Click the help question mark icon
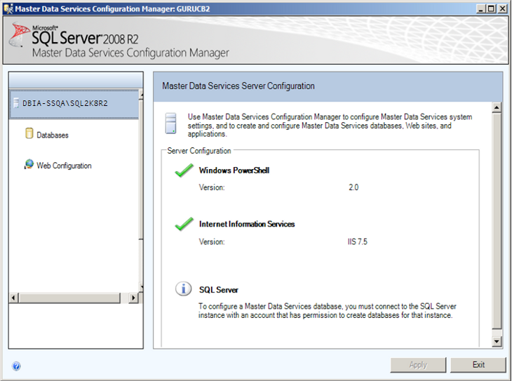 [x=16, y=366]
